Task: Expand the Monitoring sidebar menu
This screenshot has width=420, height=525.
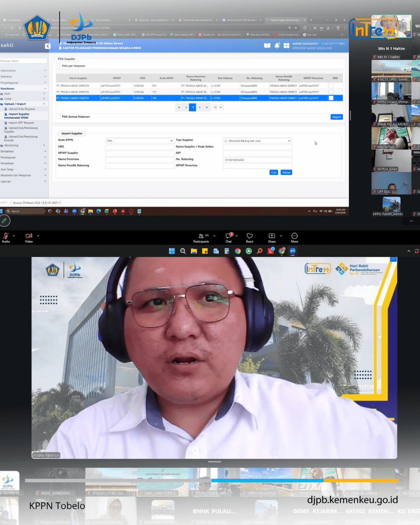Action: coord(11,145)
